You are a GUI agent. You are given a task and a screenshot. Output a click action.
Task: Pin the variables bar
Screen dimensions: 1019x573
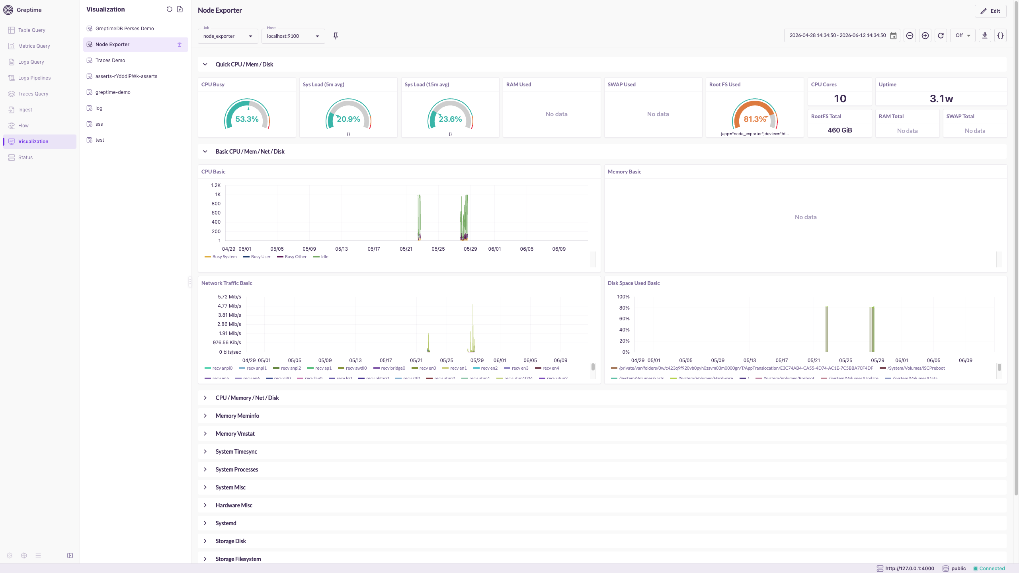[x=336, y=36]
